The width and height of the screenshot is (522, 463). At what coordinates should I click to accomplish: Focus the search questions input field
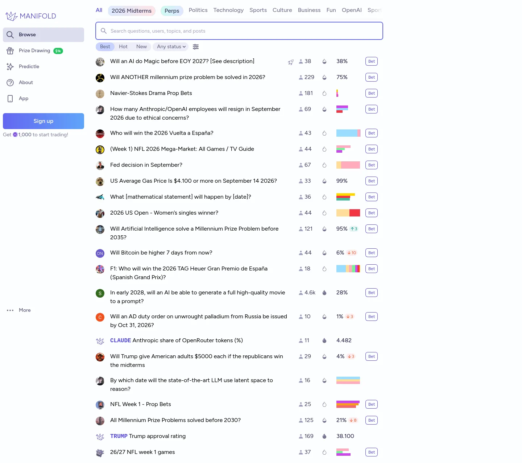239,31
